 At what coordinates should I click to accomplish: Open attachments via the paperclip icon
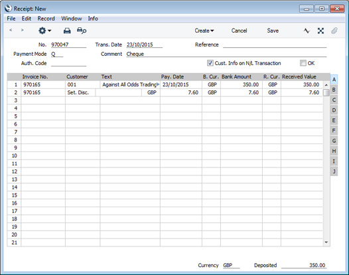click(x=334, y=31)
